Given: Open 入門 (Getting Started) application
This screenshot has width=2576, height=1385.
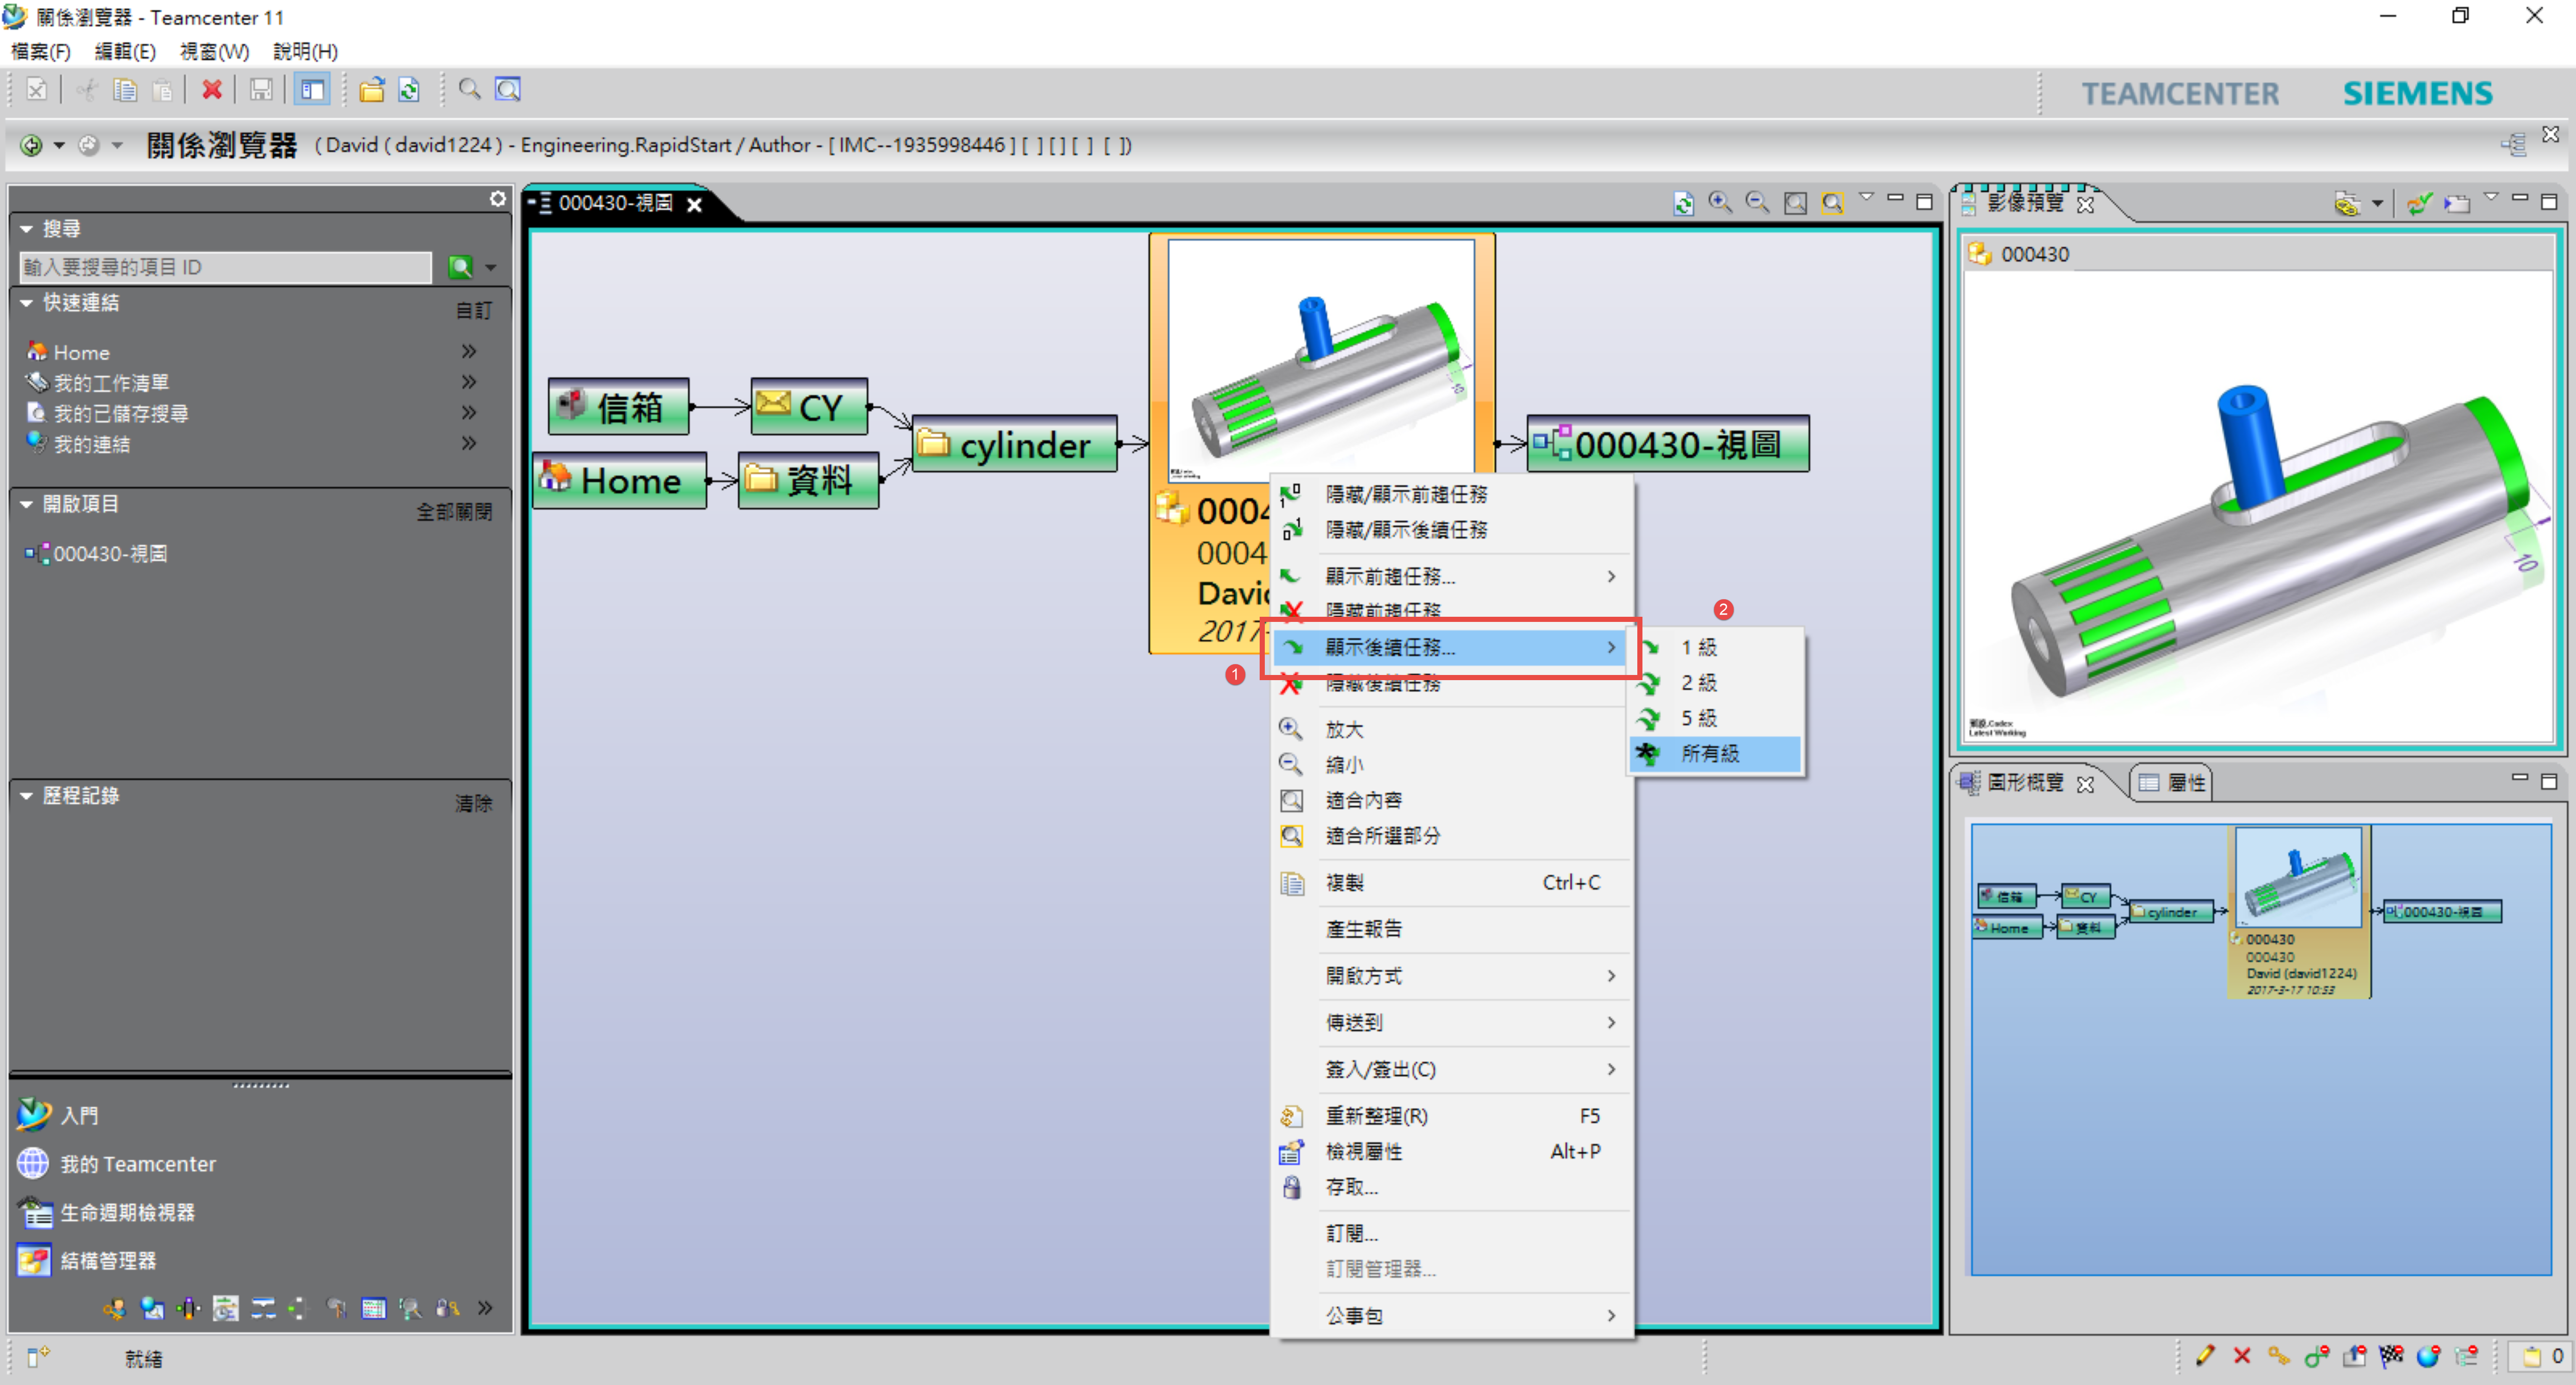Looking at the screenshot, I should tap(80, 1115).
